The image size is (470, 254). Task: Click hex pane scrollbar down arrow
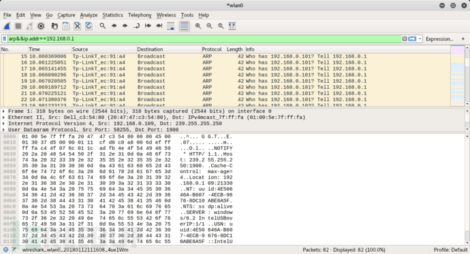467,242
